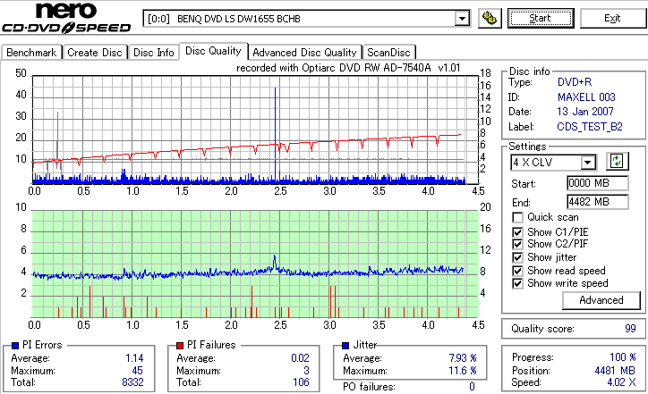Image resolution: width=648 pixels, height=394 pixels.
Task: Click the Quality score value 99
Action: tap(630, 329)
